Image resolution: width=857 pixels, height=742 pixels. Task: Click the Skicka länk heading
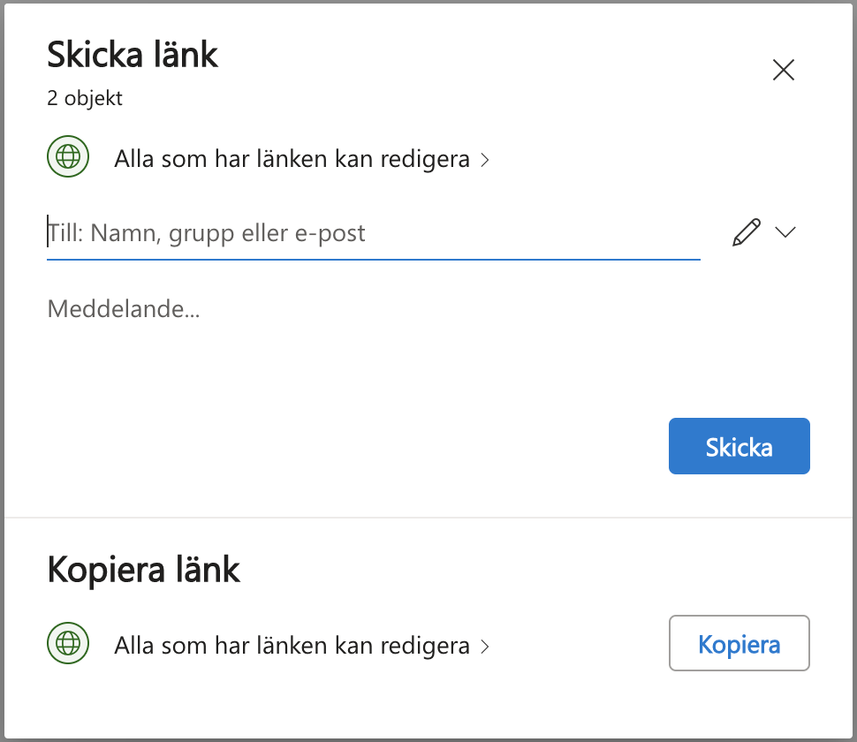click(133, 55)
